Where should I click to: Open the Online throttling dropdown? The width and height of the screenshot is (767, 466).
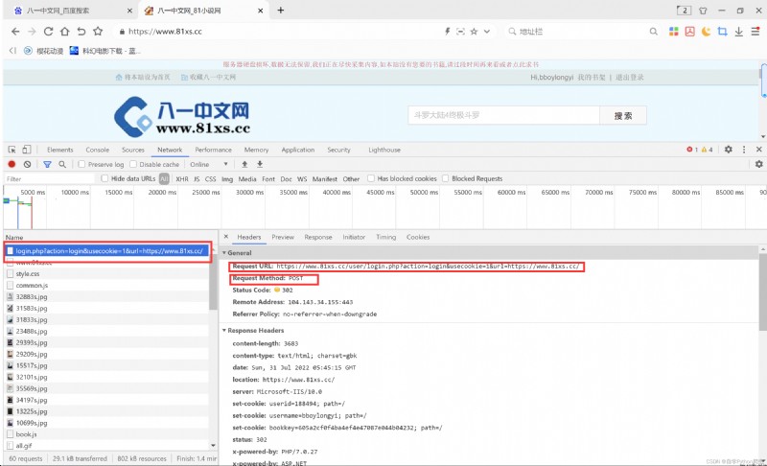point(209,164)
